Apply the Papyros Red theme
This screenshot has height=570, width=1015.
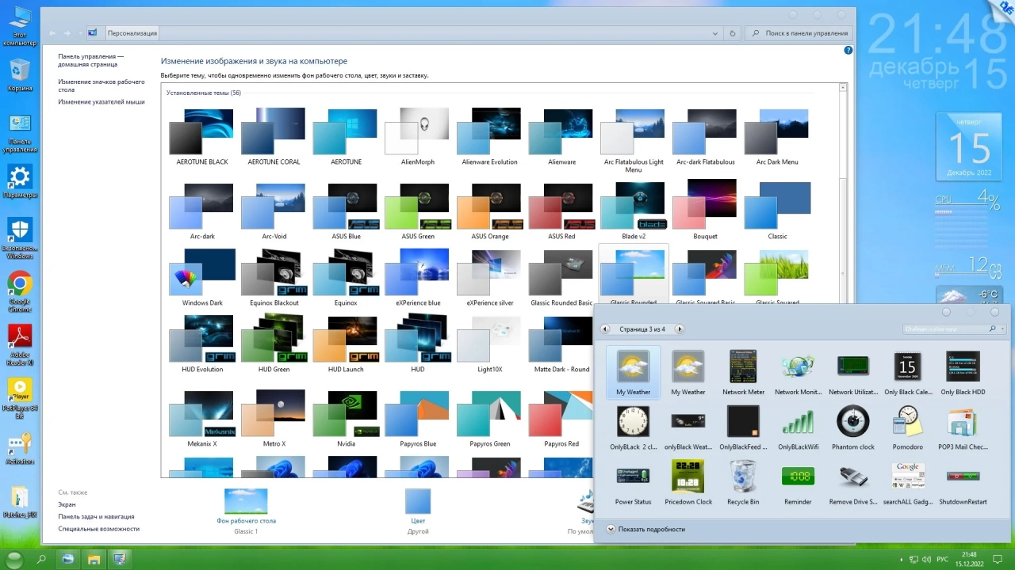click(x=561, y=419)
